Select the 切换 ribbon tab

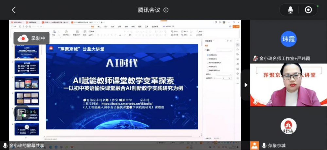click(x=112, y=27)
